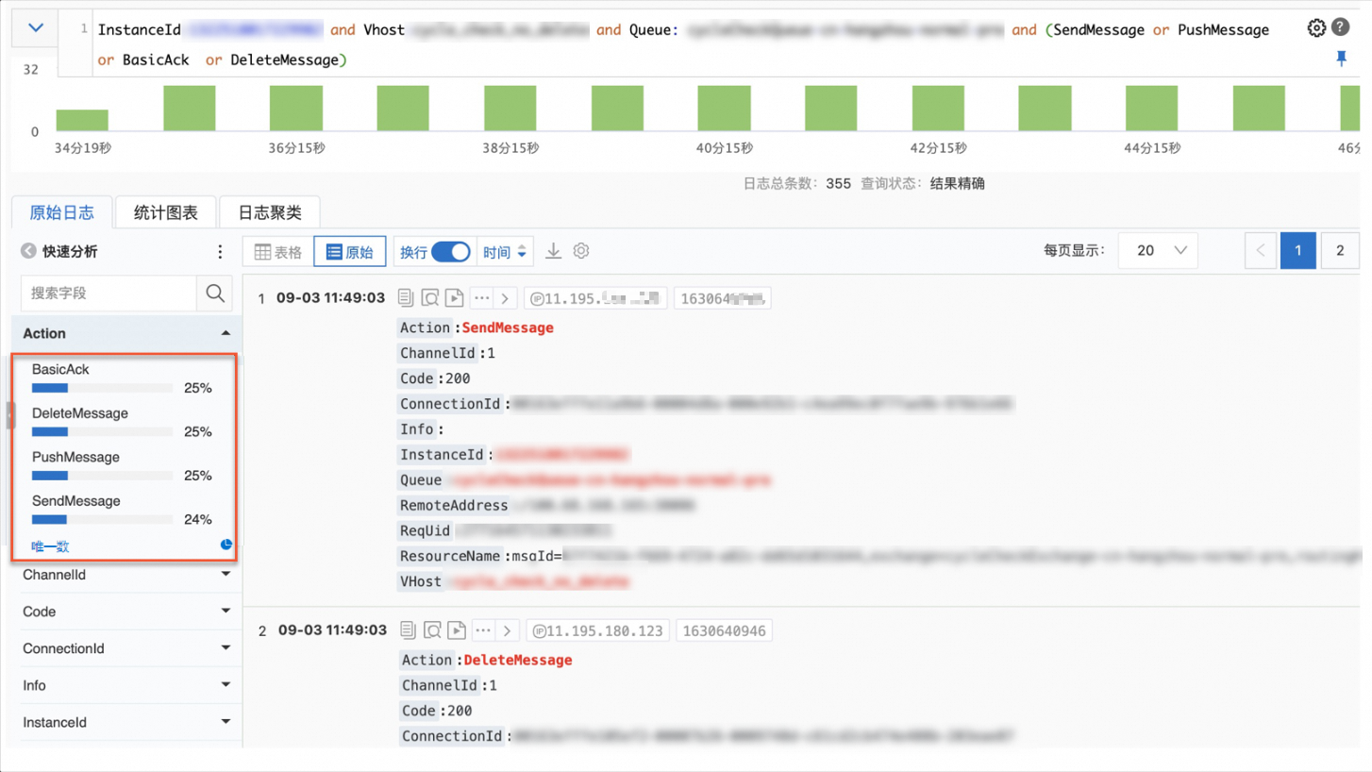The image size is (1372, 772).
Task: Open the ellipsis menu for log 2
Action: (x=483, y=629)
